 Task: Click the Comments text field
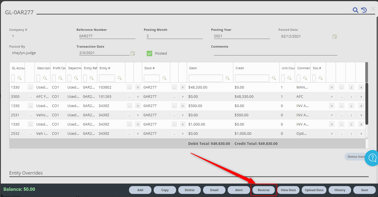tap(275, 53)
